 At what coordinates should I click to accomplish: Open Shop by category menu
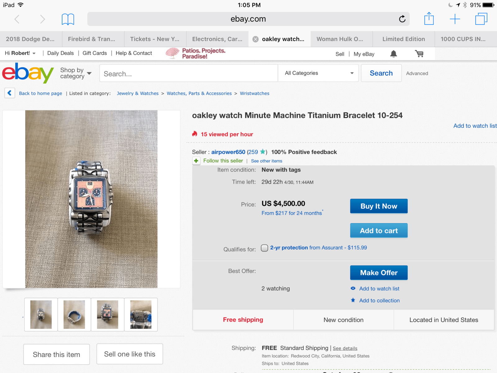tap(76, 73)
